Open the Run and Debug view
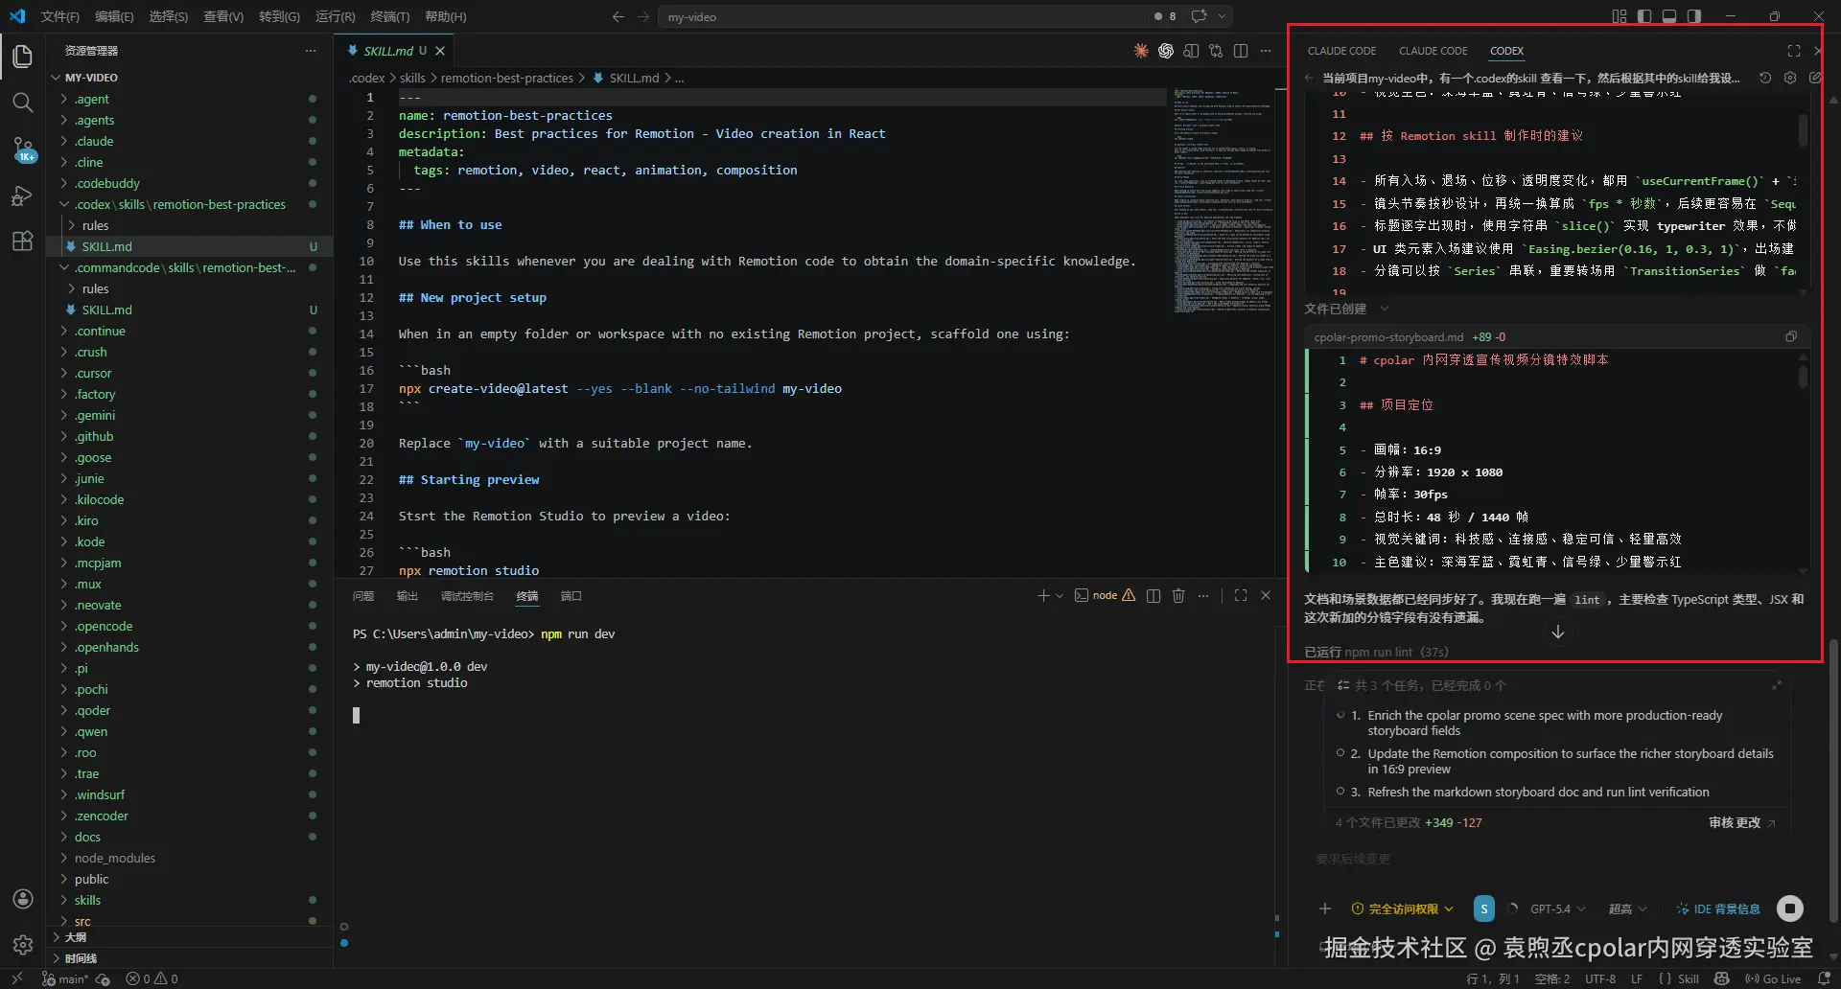The image size is (1841, 989). point(23,195)
